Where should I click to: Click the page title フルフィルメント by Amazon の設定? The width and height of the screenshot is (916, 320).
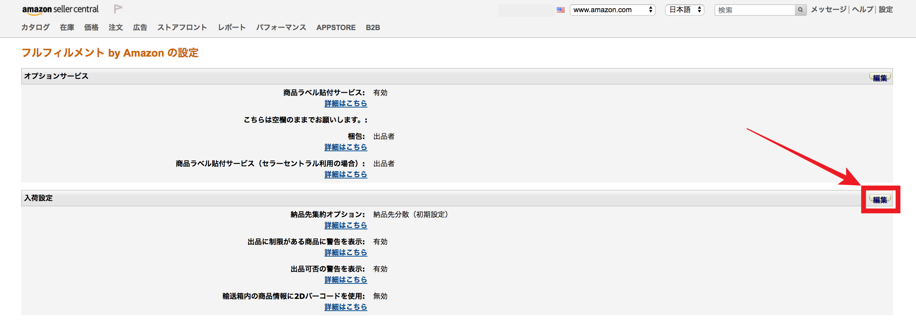(x=110, y=53)
